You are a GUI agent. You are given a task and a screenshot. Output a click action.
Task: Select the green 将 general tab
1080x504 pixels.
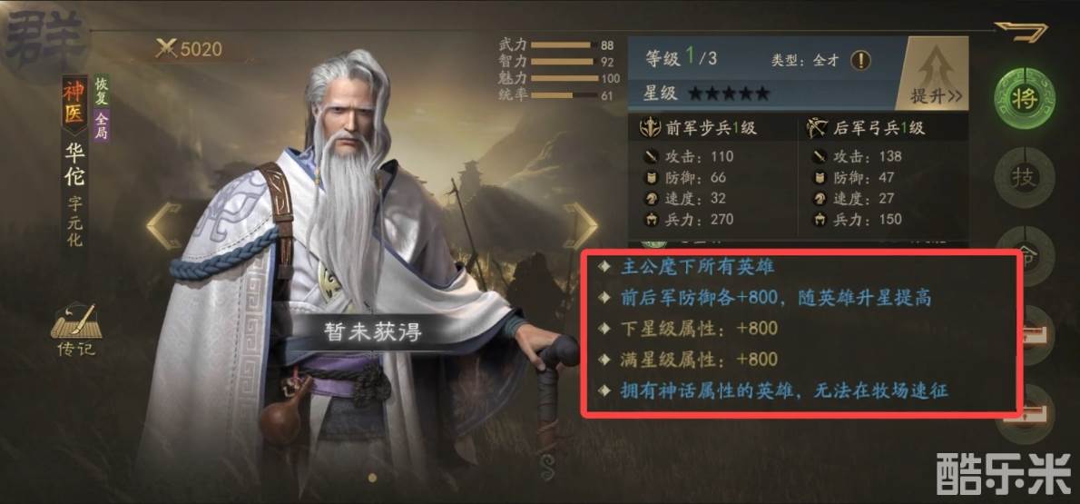coord(1025,99)
